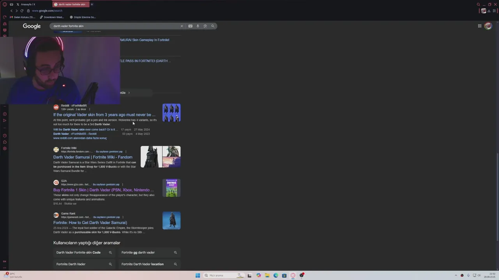The width and height of the screenshot is (499, 280).
Task: Go forward with the browser forward arrow
Action: [16, 11]
